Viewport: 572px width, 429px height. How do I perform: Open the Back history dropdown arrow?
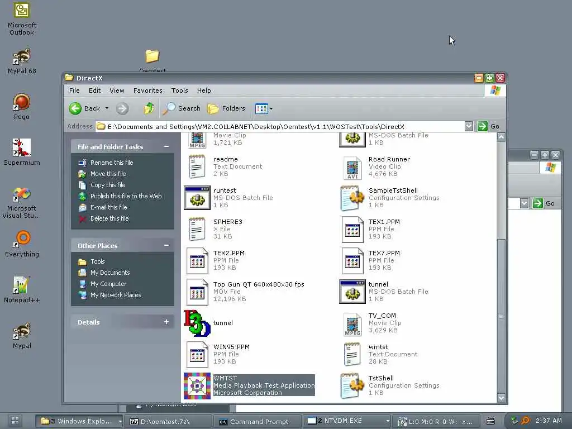[x=107, y=108]
